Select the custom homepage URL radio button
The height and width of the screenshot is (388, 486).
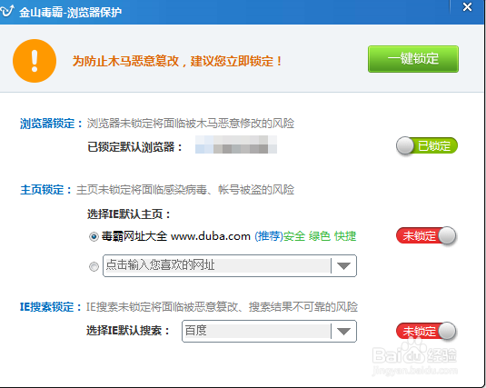point(94,266)
